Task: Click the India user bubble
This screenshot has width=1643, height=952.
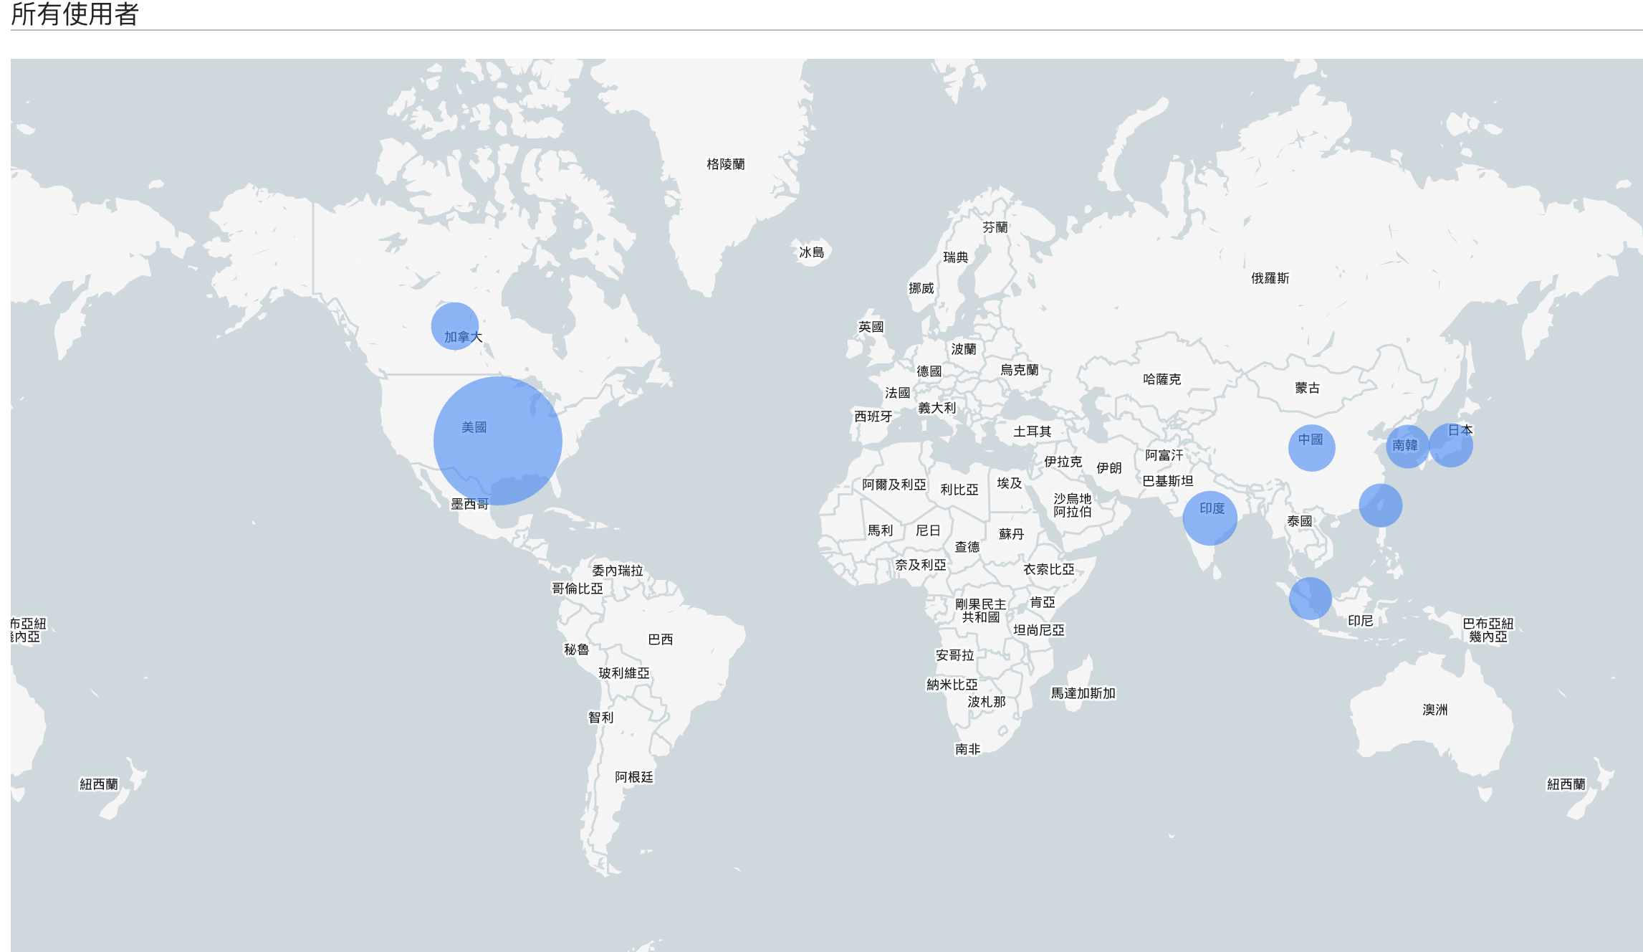Action: click(x=1210, y=518)
